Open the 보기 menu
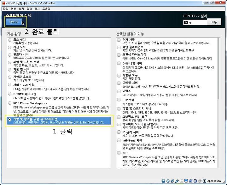 tap(21, 9)
